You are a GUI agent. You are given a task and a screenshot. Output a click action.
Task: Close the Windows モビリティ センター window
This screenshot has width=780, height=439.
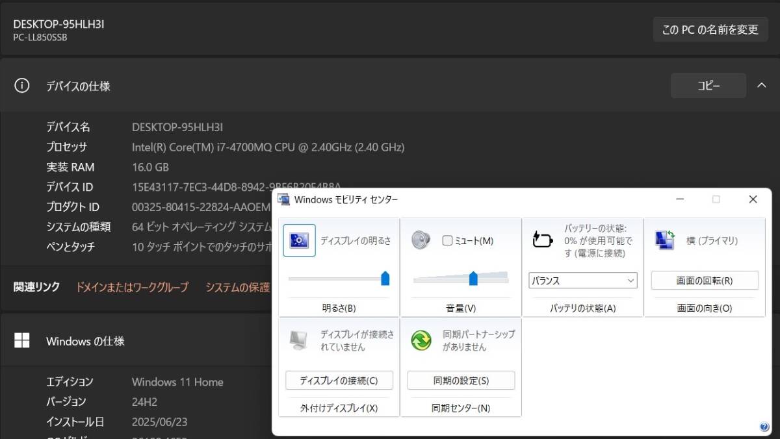click(x=753, y=199)
